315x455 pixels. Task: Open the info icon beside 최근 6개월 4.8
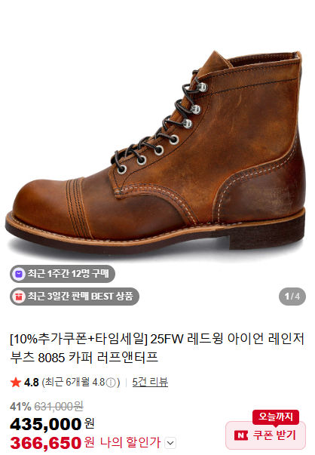(x=111, y=383)
